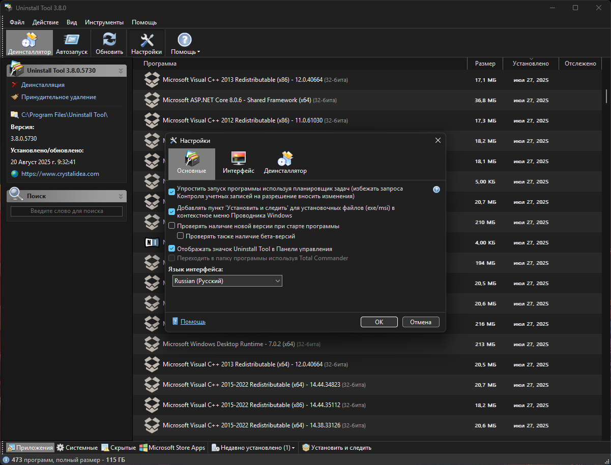Click the Uninstall Tool books icon in sidebar header
Viewport: 611px width, 465px height.
(17, 69)
